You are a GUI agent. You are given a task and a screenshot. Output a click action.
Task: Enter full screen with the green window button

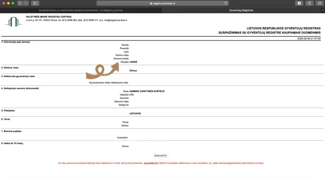click(x=13, y=3)
